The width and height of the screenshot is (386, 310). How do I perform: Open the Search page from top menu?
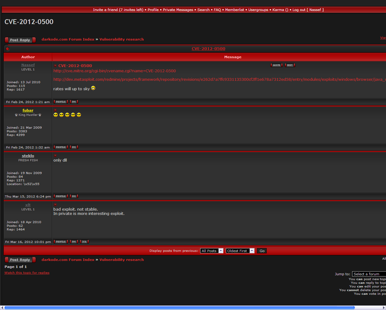[x=203, y=10]
